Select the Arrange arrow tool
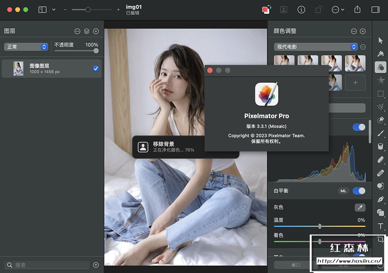 (x=381, y=41)
